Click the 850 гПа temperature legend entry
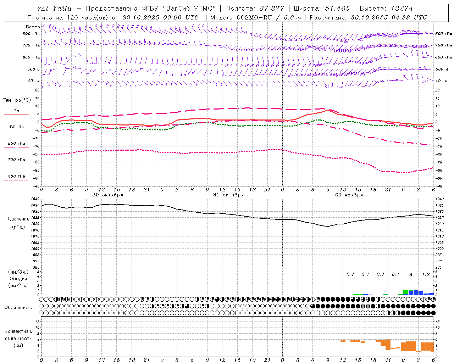Screen dimensions: 454x363 (17, 144)
